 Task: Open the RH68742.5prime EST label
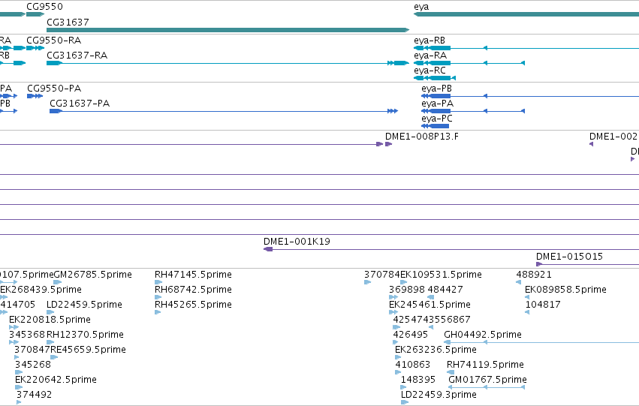[193, 290]
